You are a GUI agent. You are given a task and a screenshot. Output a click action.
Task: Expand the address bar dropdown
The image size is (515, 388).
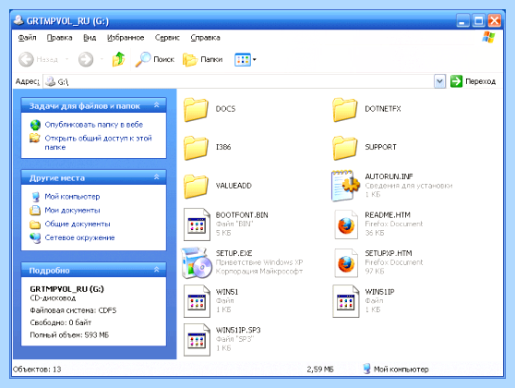coord(439,81)
